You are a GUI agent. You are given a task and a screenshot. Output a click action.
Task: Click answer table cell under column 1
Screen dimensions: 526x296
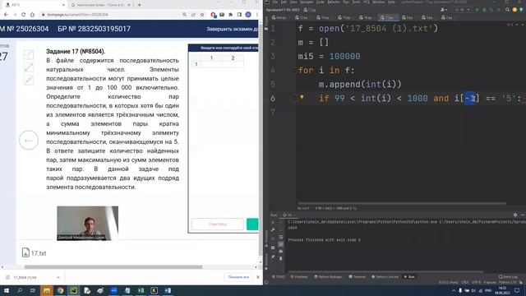pyautogui.click(x=211, y=64)
